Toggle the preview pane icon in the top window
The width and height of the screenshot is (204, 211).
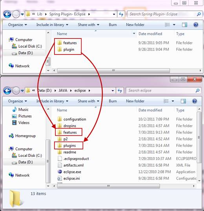[184, 25]
